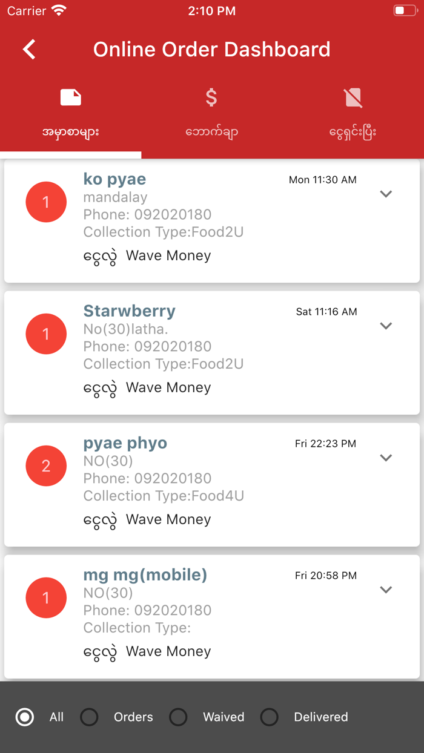
Task: Select the All filter radio button
Action: [25, 717]
